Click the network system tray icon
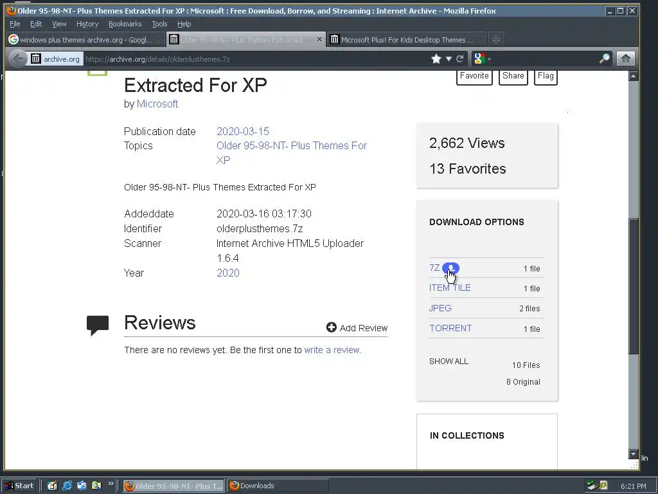This screenshot has width=658, height=494. click(592, 486)
